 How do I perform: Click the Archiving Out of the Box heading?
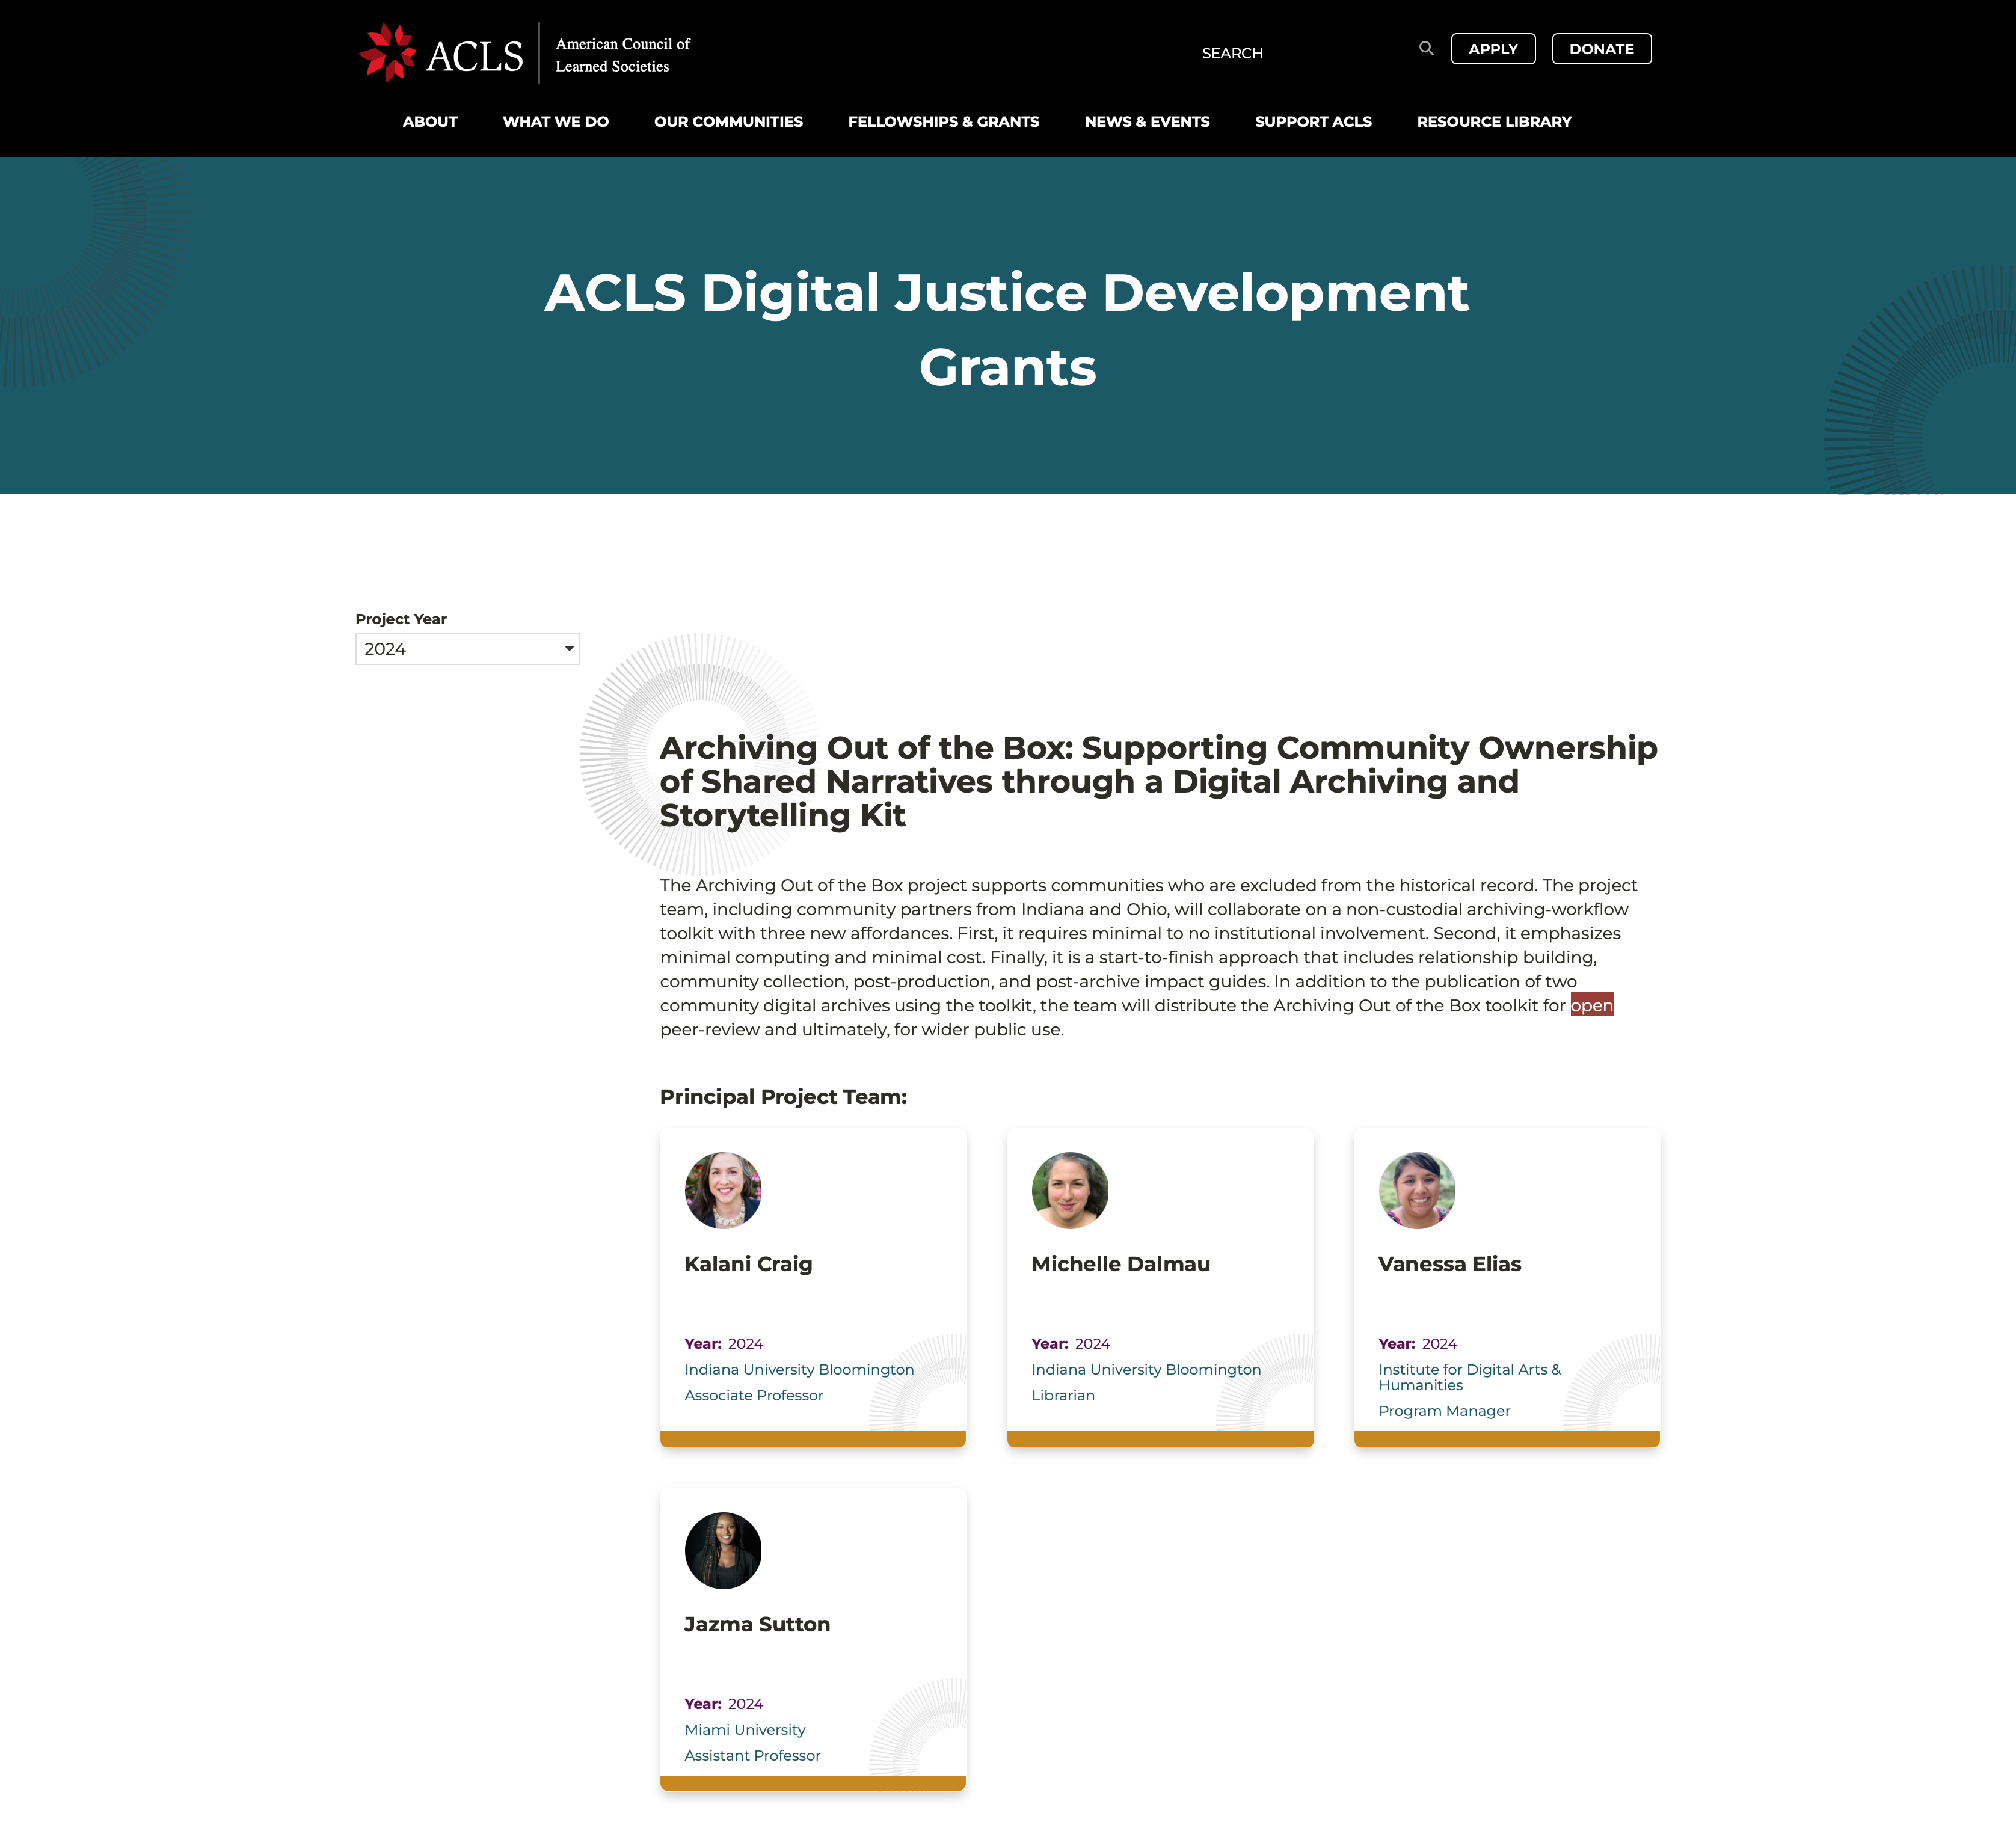(1158, 781)
